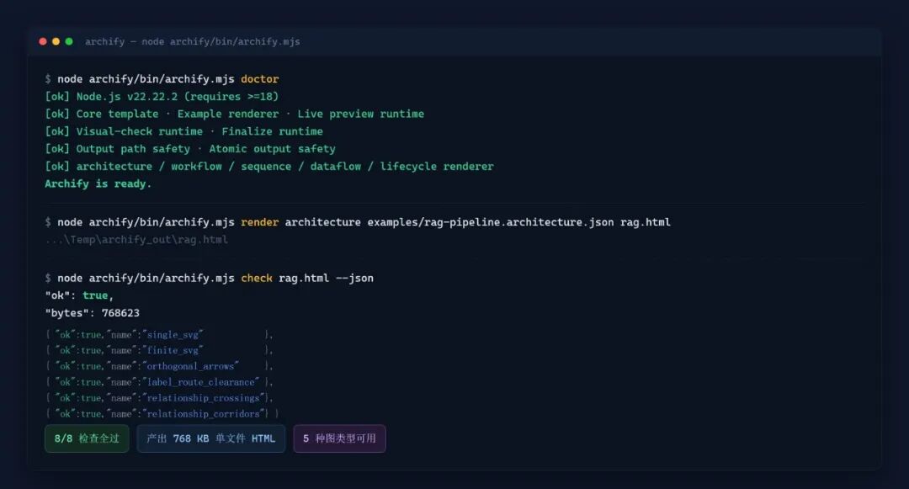The image size is (909, 489).
Task: Click the 'render' command keyword
Action: pyautogui.click(x=260, y=222)
